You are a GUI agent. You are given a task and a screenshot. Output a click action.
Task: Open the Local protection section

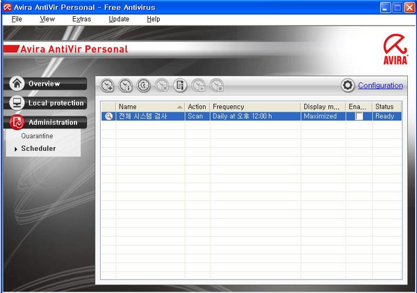coord(45,103)
